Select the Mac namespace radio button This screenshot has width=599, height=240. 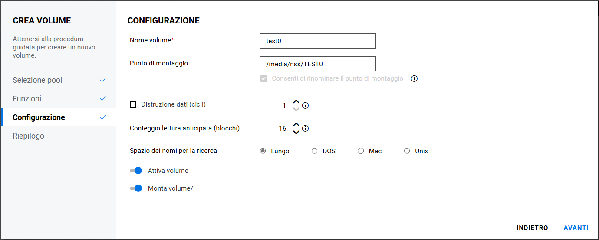coord(361,151)
